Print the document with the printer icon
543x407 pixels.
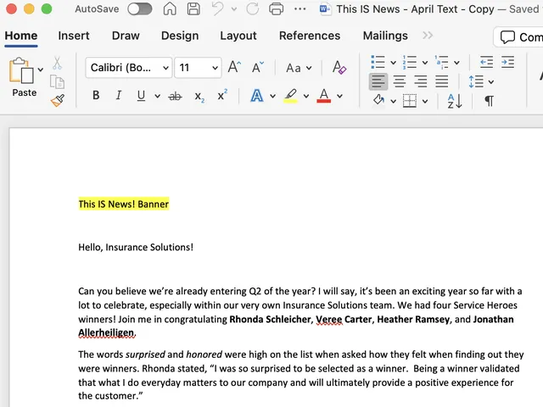click(276, 9)
